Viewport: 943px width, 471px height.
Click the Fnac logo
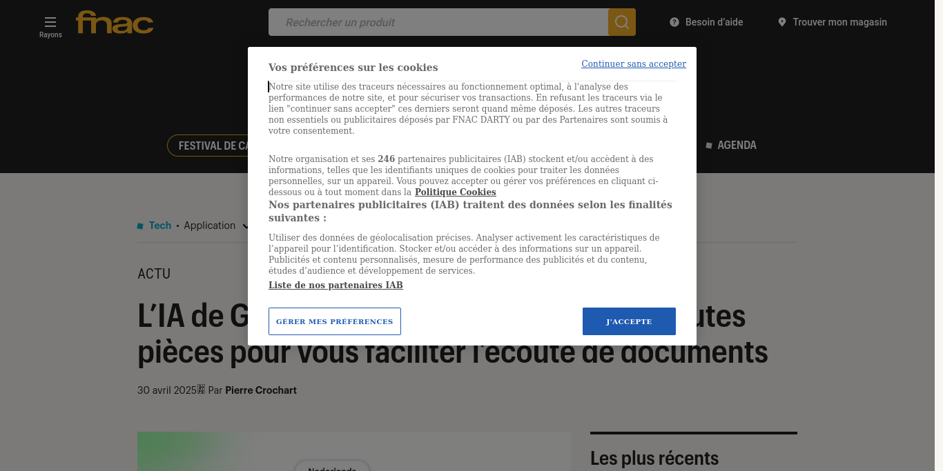point(115,22)
